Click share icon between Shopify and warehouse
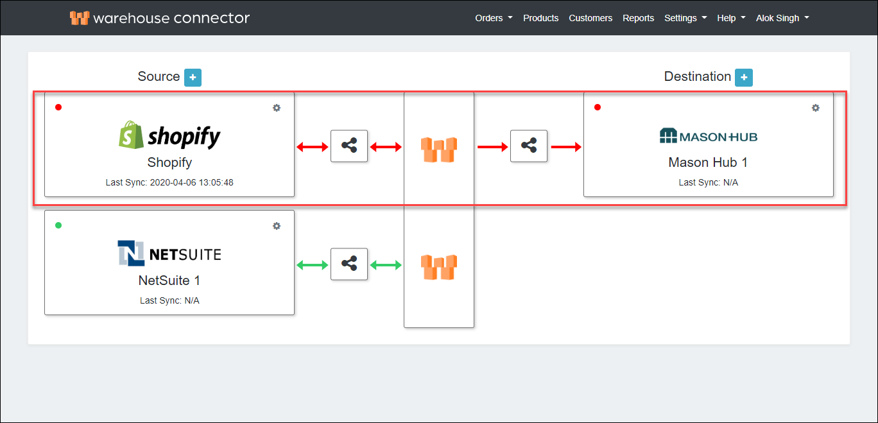This screenshot has width=878, height=423. (349, 146)
